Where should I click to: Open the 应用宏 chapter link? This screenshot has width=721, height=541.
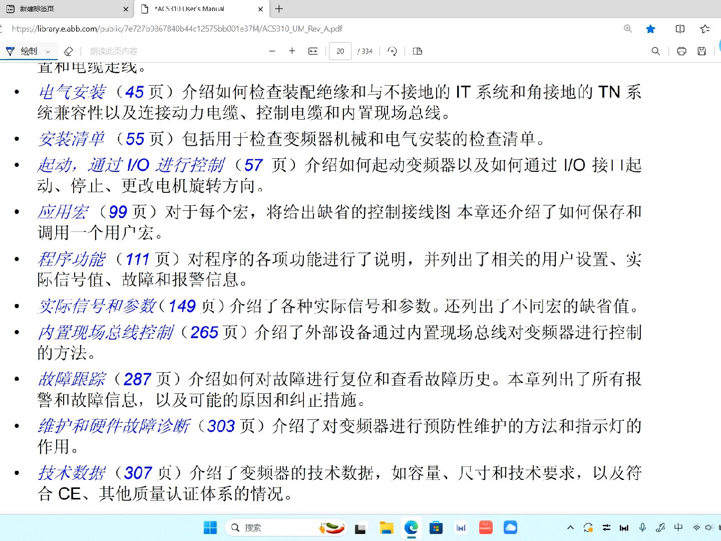pyautogui.click(x=63, y=212)
